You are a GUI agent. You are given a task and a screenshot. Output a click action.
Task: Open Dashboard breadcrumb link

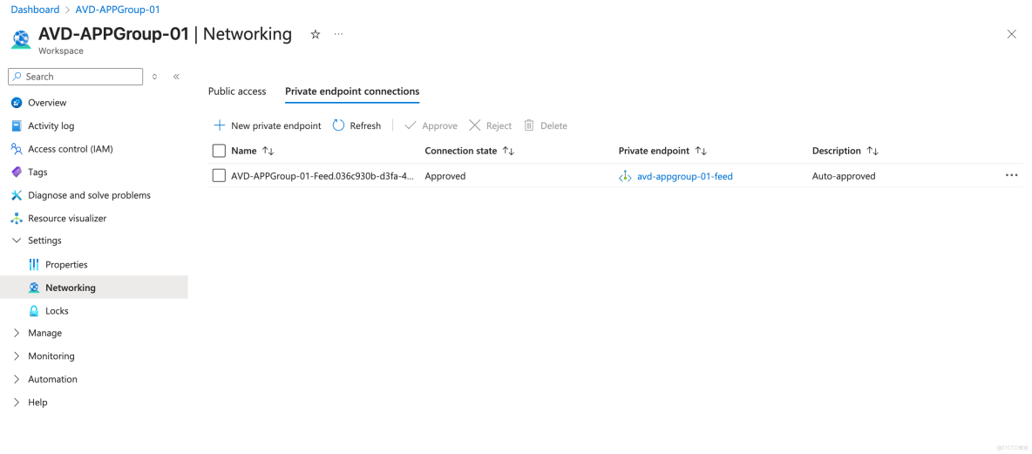(35, 10)
